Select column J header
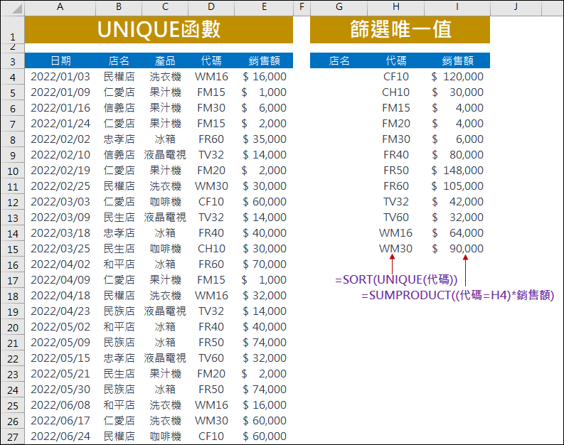This screenshot has height=445, width=564. pos(516,6)
